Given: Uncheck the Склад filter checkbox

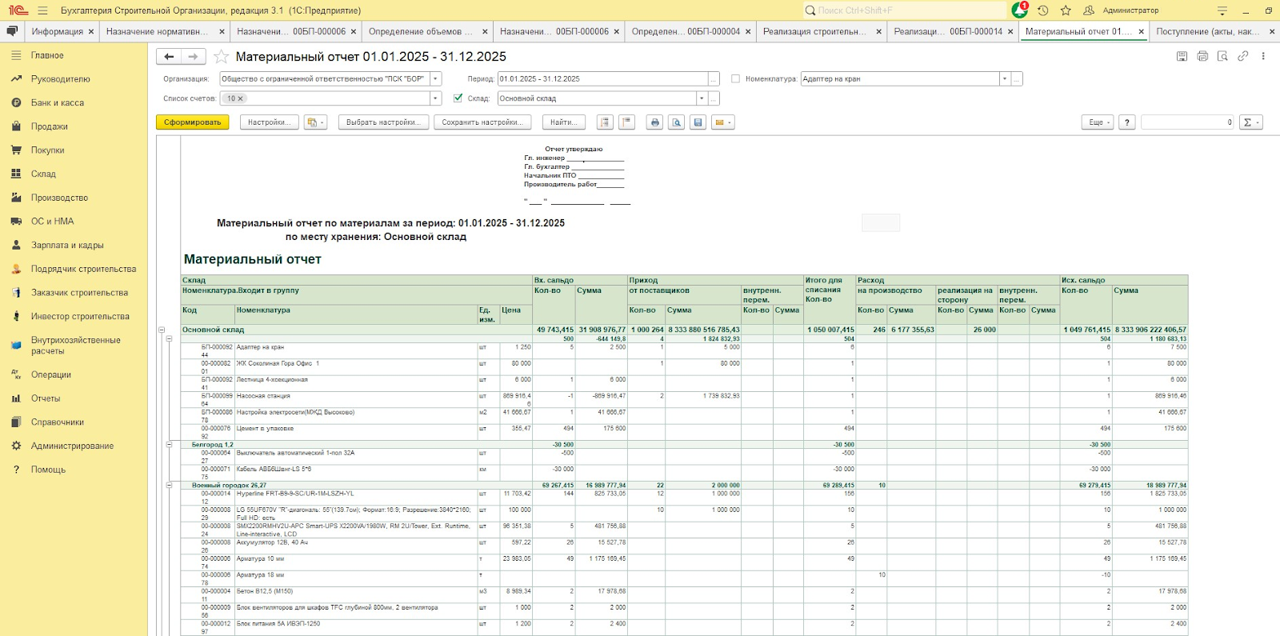Looking at the screenshot, I should 458,98.
